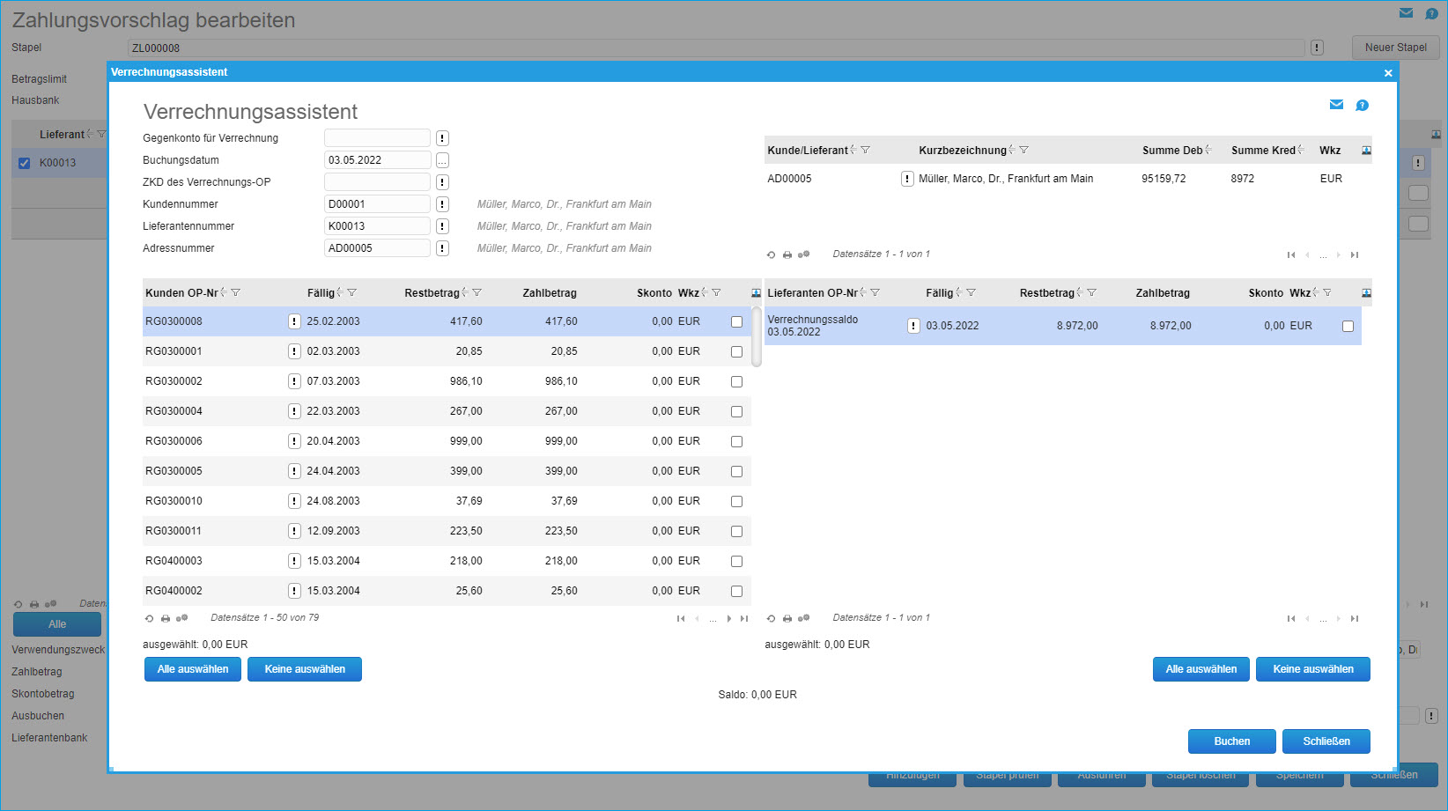Click left Alle auswählen button
The height and width of the screenshot is (811, 1448).
tap(192, 669)
